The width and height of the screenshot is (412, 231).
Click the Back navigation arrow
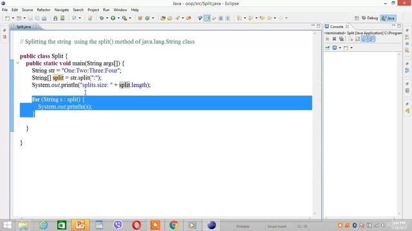270,18
